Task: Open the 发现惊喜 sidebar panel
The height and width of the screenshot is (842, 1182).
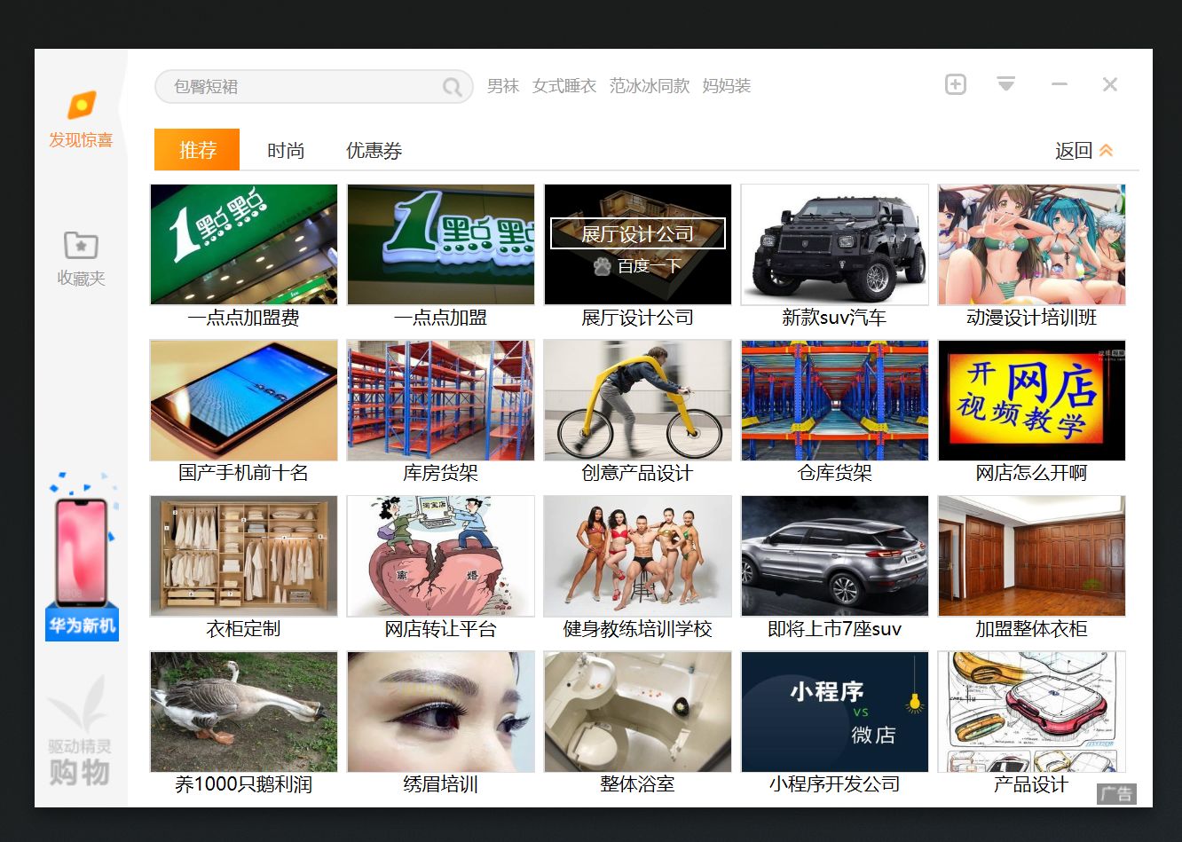Action: click(x=81, y=120)
